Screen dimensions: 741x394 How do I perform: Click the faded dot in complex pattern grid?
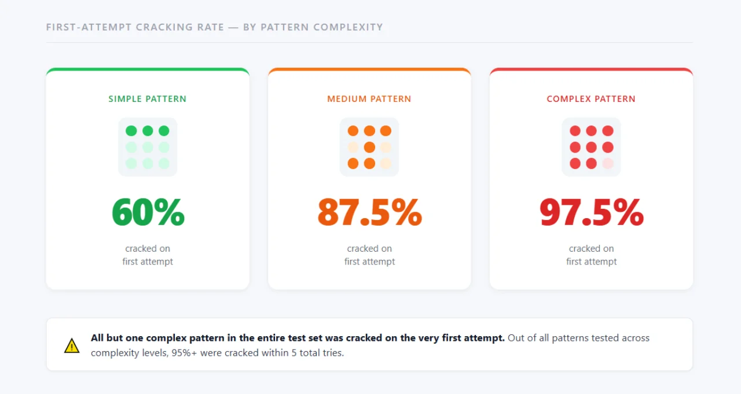(x=607, y=163)
